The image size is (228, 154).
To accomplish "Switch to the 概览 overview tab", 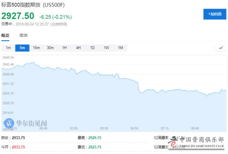I will click(5, 36).
